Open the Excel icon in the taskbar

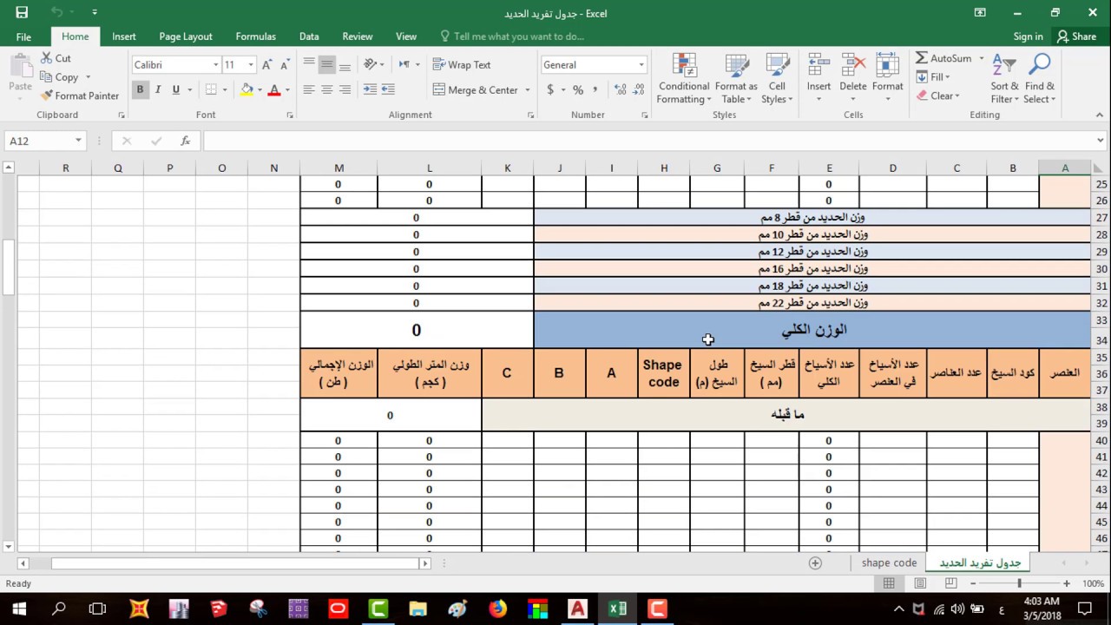617,609
